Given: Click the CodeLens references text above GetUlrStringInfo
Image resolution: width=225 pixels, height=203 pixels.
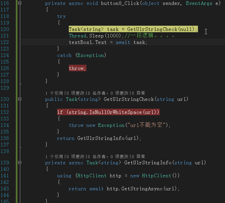Looking at the screenshot, I should point(54,156).
